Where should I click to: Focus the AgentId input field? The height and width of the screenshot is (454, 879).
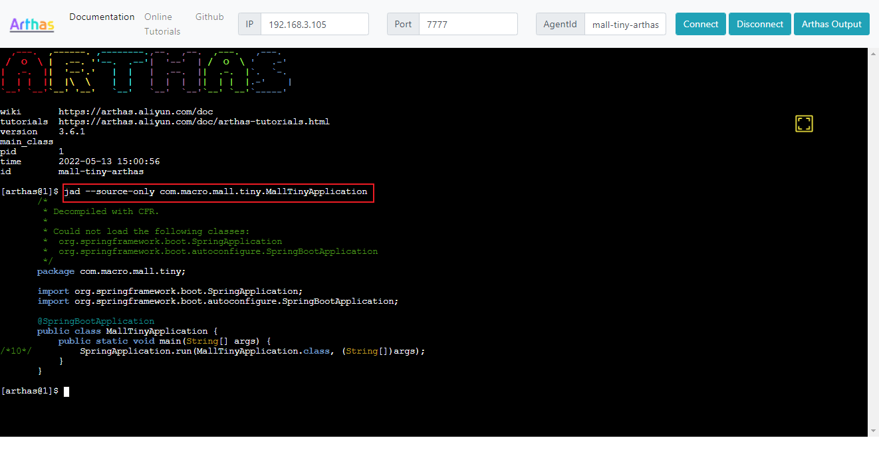point(625,24)
